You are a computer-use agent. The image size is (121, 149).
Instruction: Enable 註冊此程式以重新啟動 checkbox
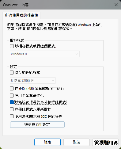point(12,109)
